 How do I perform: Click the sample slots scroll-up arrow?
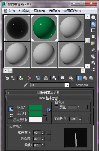87,17
